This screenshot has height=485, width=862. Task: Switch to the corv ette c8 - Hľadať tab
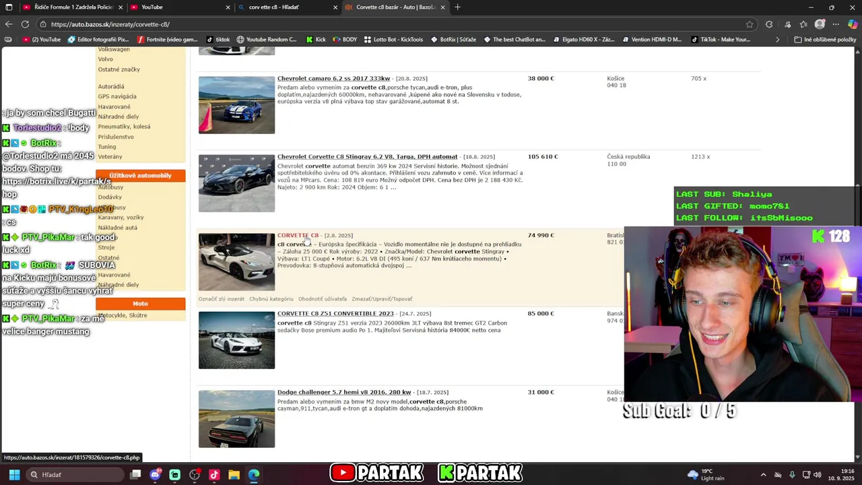coord(288,7)
